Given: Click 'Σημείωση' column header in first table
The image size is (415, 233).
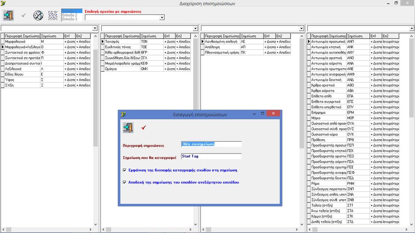Looking at the screenshot, I should click(x=52, y=36).
